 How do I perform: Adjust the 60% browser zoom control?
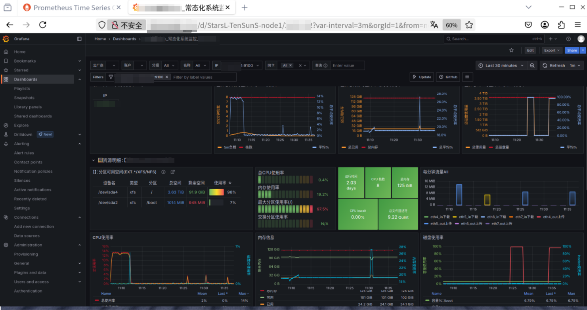pos(452,25)
